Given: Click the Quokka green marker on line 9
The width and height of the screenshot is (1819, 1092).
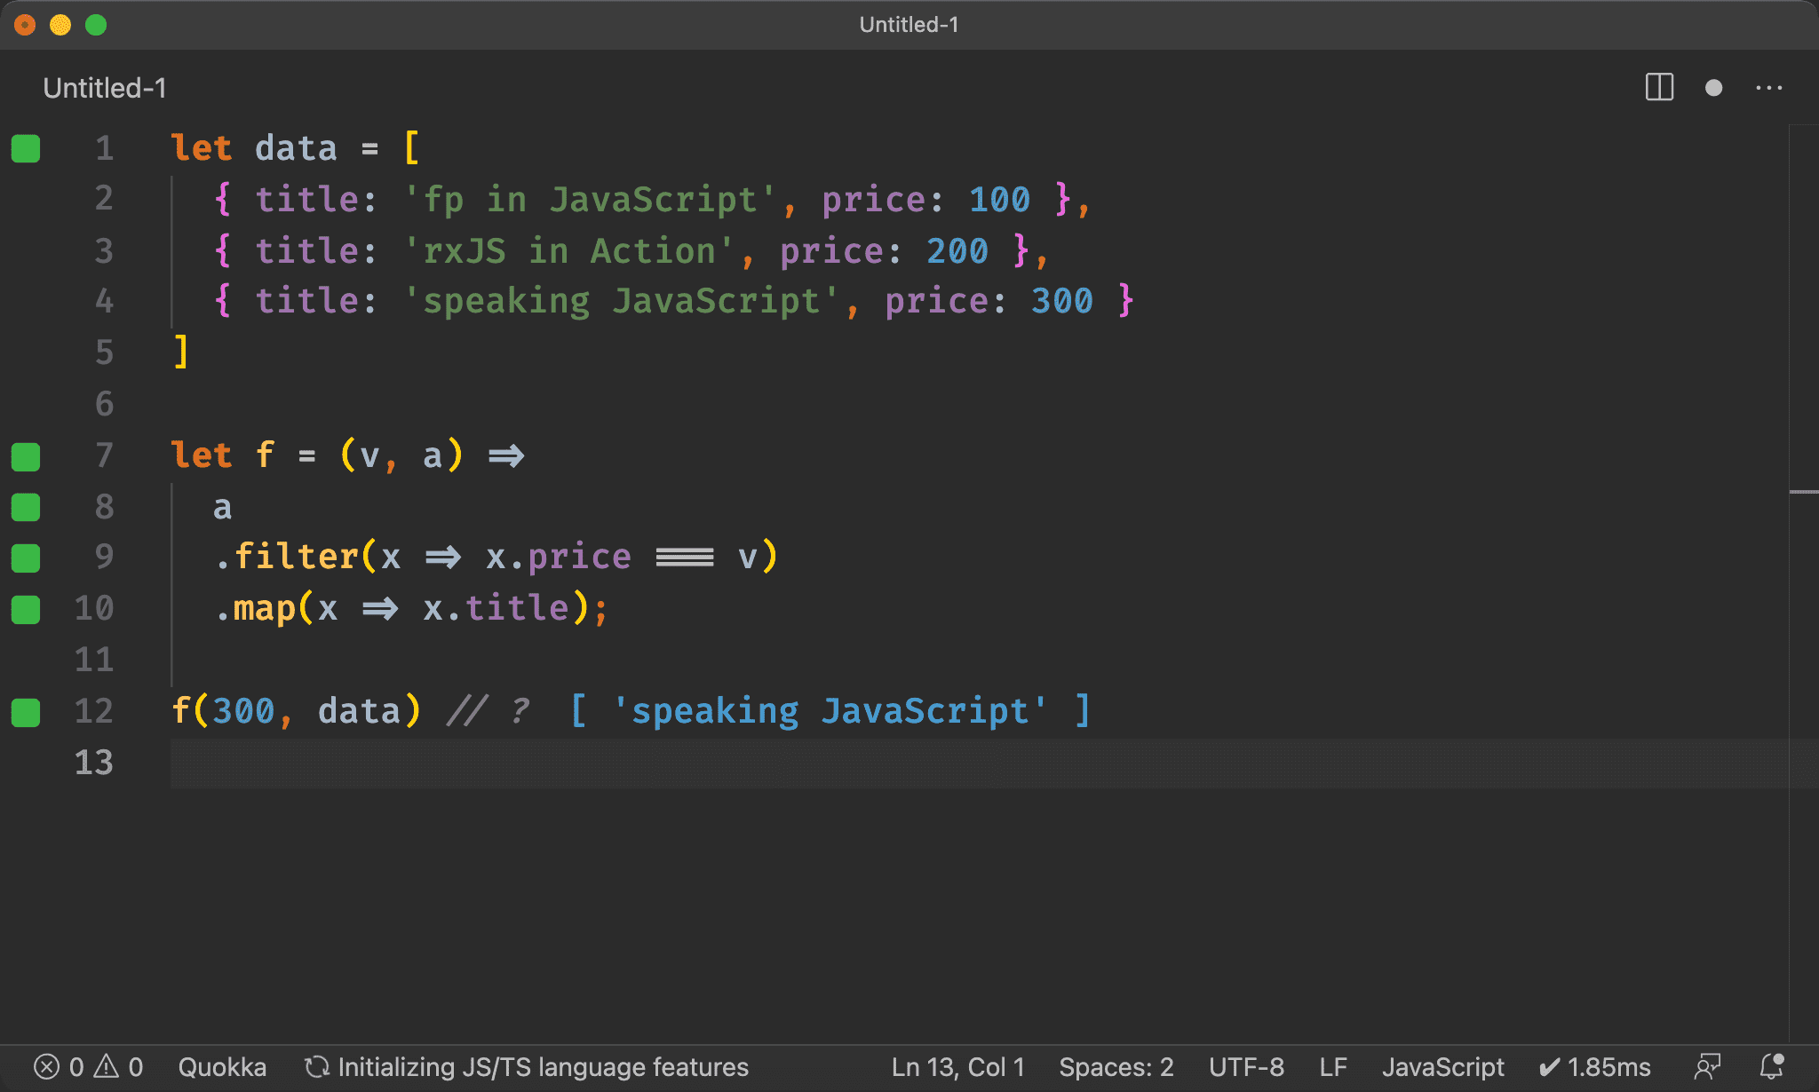Looking at the screenshot, I should point(26,558).
